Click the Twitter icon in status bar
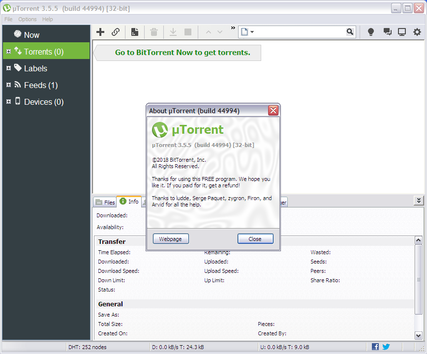Image resolution: width=427 pixels, height=354 pixels. click(x=386, y=347)
